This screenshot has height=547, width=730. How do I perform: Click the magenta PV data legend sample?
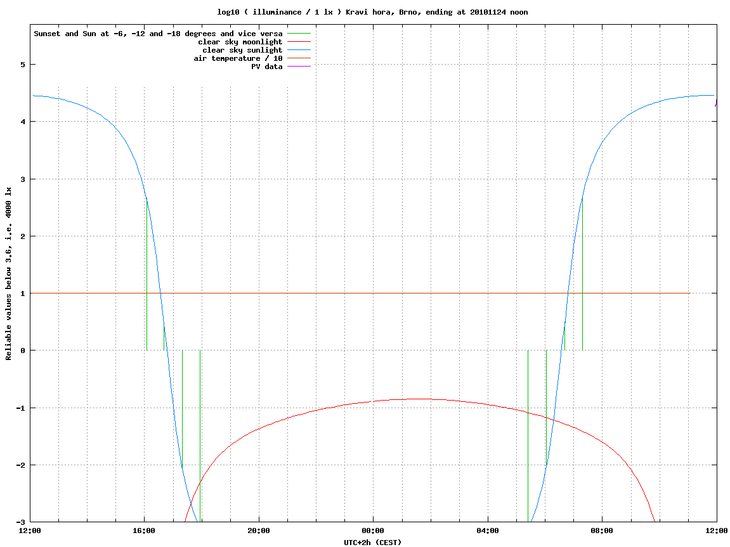tap(299, 67)
